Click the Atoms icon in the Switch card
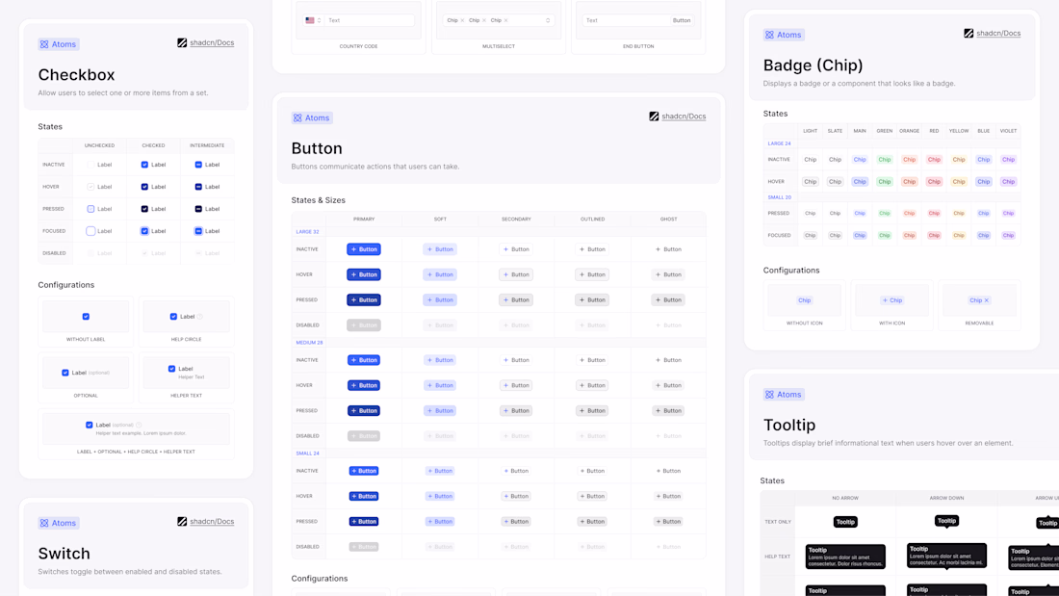This screenshot has width=1059, height=596. [44, 523]
